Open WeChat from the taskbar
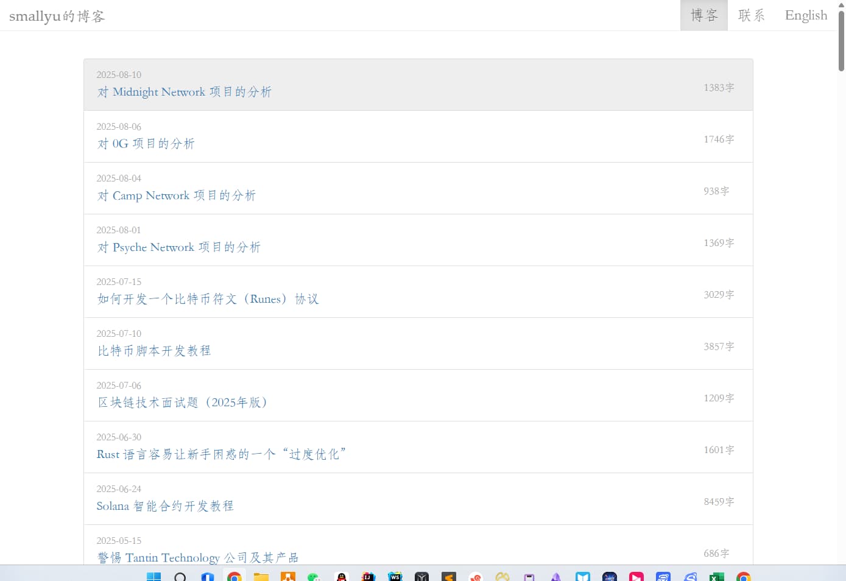Image resolution: width=846 pixels, height=581 pixels. click(314, 576)
